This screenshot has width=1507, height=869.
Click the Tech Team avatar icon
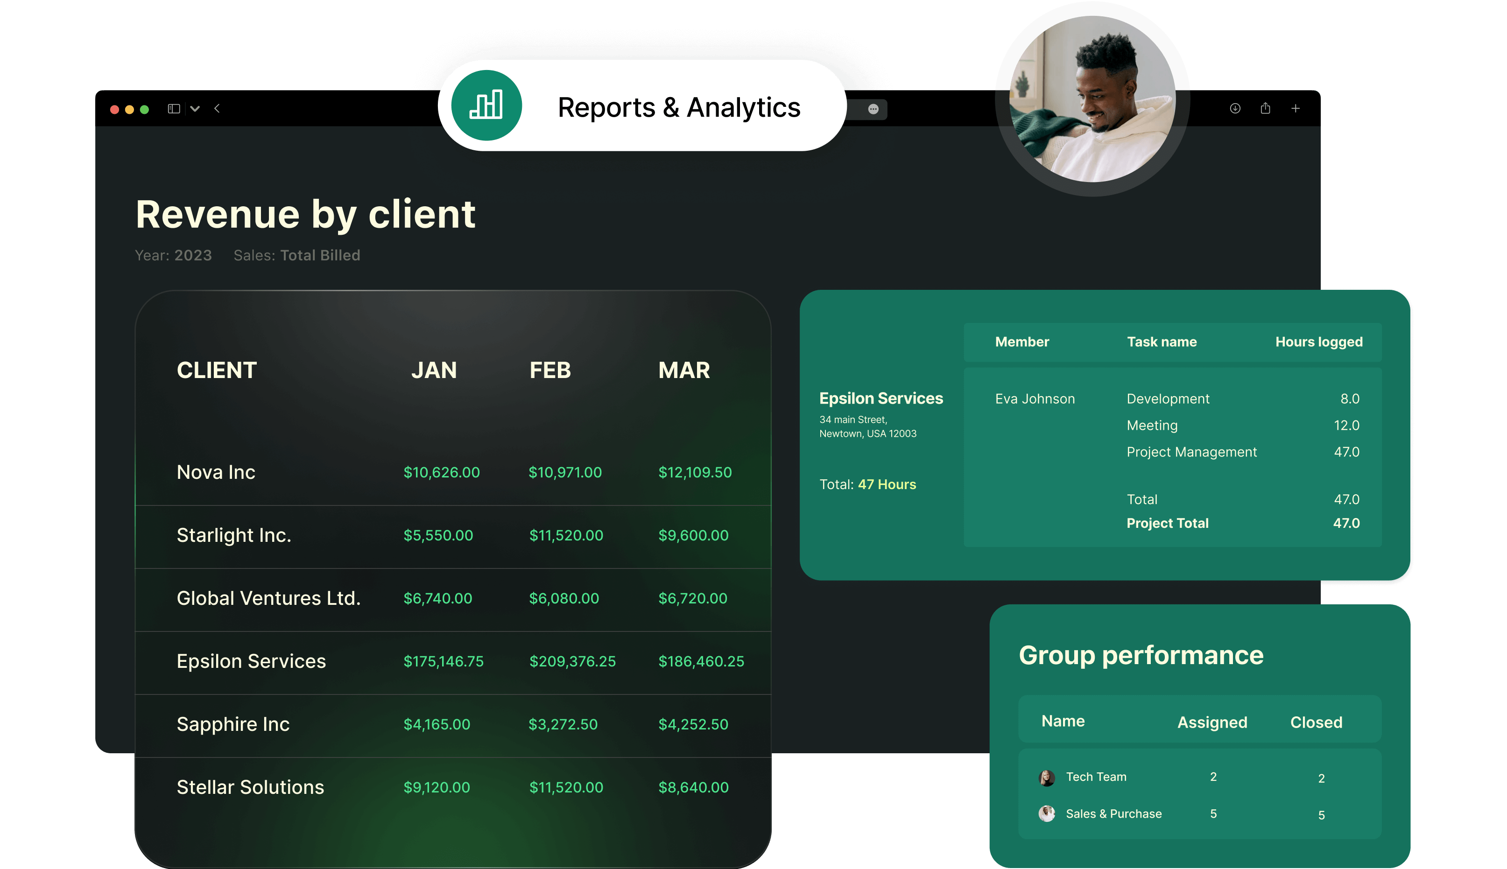(1047, 778)
